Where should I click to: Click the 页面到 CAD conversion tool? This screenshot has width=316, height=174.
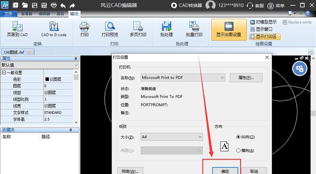pyautogui.click(x=17, y=29)
